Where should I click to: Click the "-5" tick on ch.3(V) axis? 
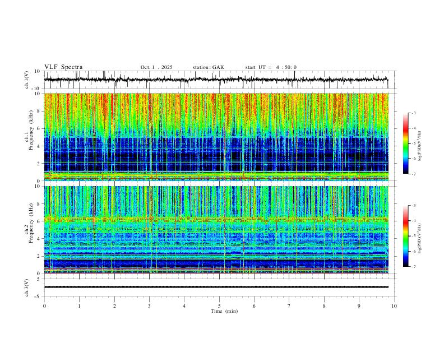(x=38, y=296)
